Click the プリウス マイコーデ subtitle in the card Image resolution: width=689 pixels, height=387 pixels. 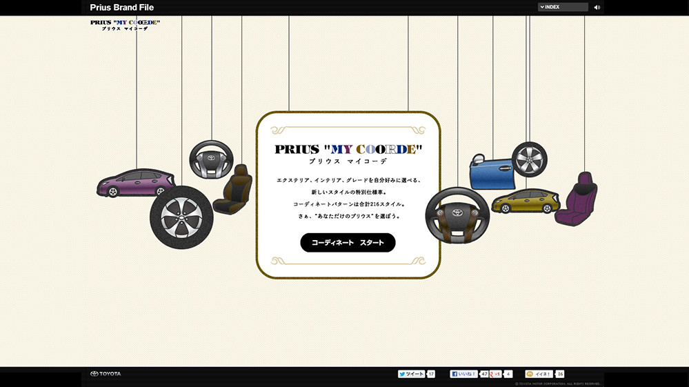click(348, 161)
